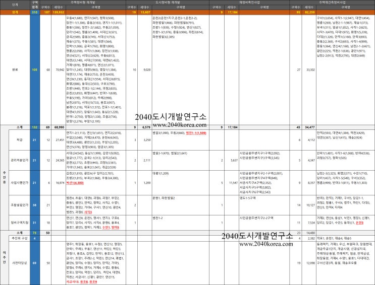Select the blue cell showing 31

pos(35,223)
